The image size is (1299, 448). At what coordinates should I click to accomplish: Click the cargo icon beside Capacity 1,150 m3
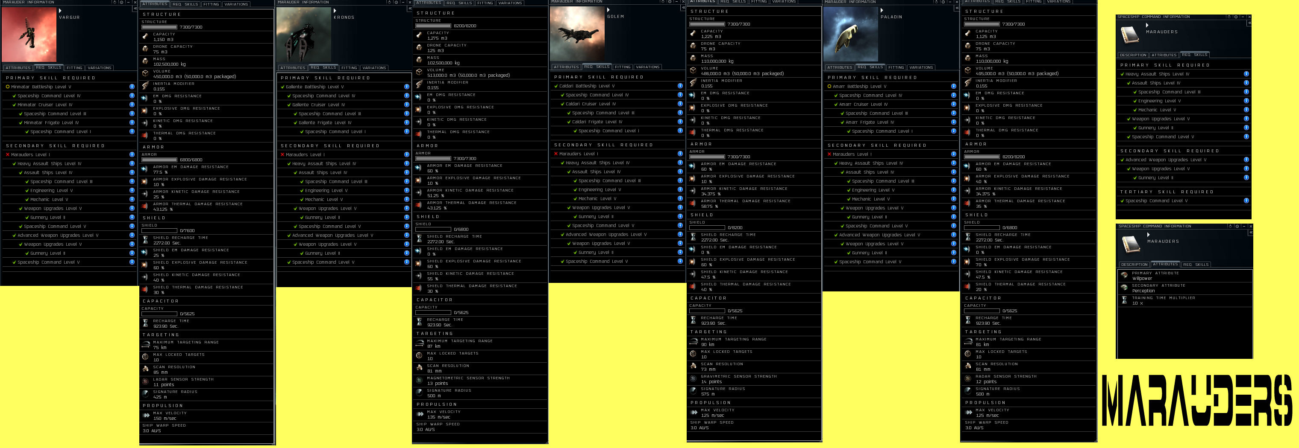pos(145,37)
